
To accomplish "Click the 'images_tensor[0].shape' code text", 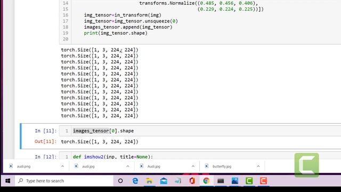I will point(103,131).
